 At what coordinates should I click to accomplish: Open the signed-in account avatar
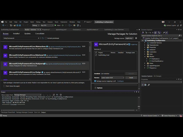coord(163,22)
